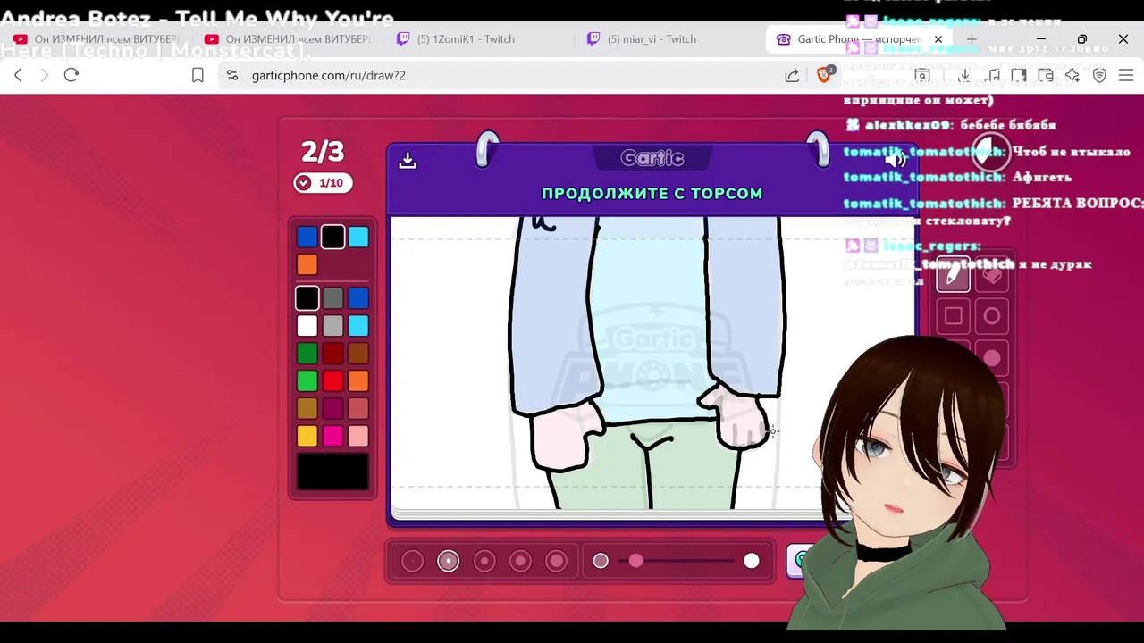Select recent color cyan in top row
Viewport: 1144px width, 643px height.
click(358, 237)
